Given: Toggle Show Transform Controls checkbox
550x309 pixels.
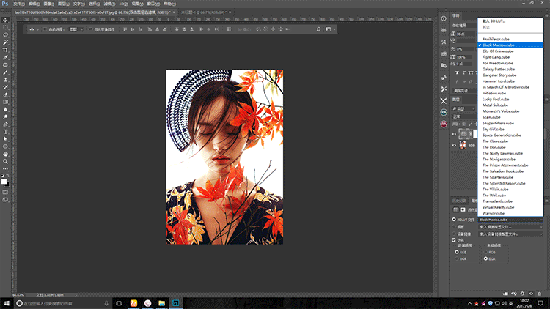Looking at the screenshot, I should (x=90, y=29).
